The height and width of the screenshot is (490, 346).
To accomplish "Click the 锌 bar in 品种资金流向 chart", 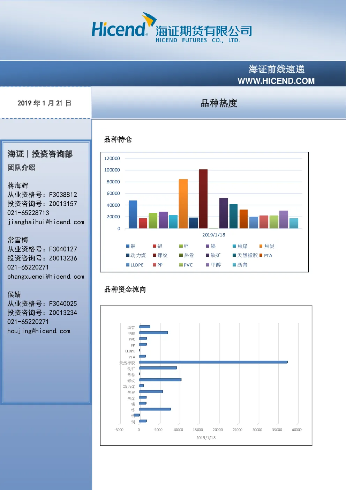I will click(155, 409).
